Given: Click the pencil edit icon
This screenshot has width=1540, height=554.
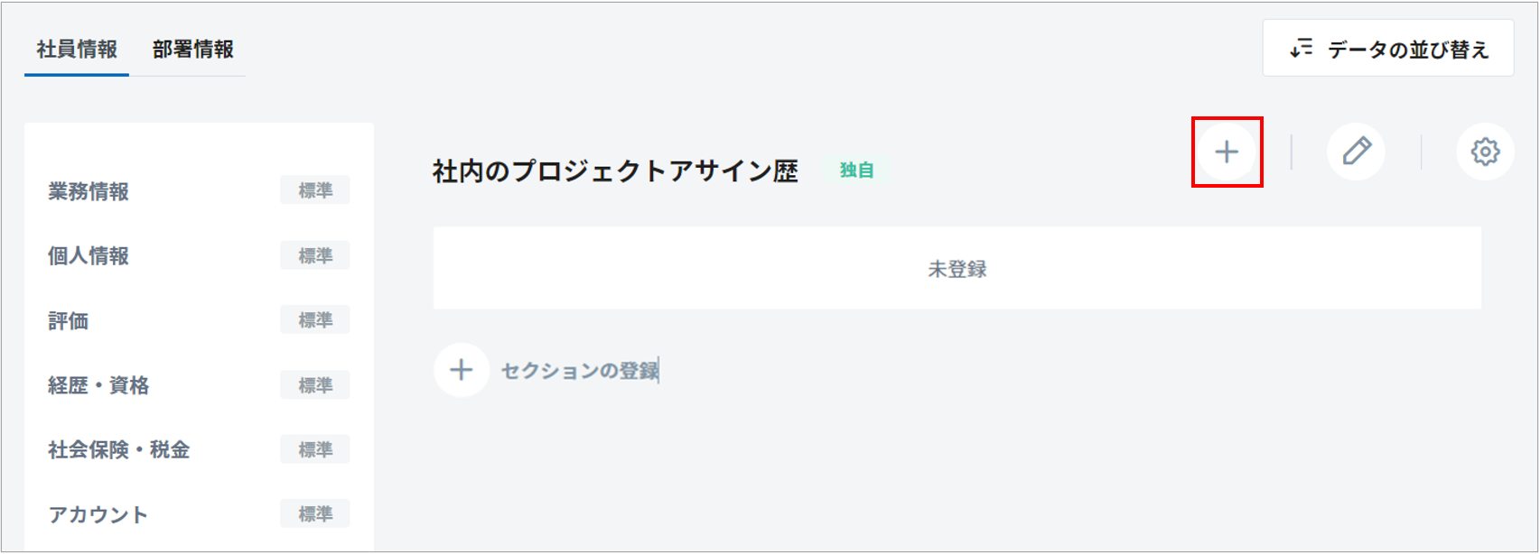Looking at the screenshot, I should point(1356,152).
